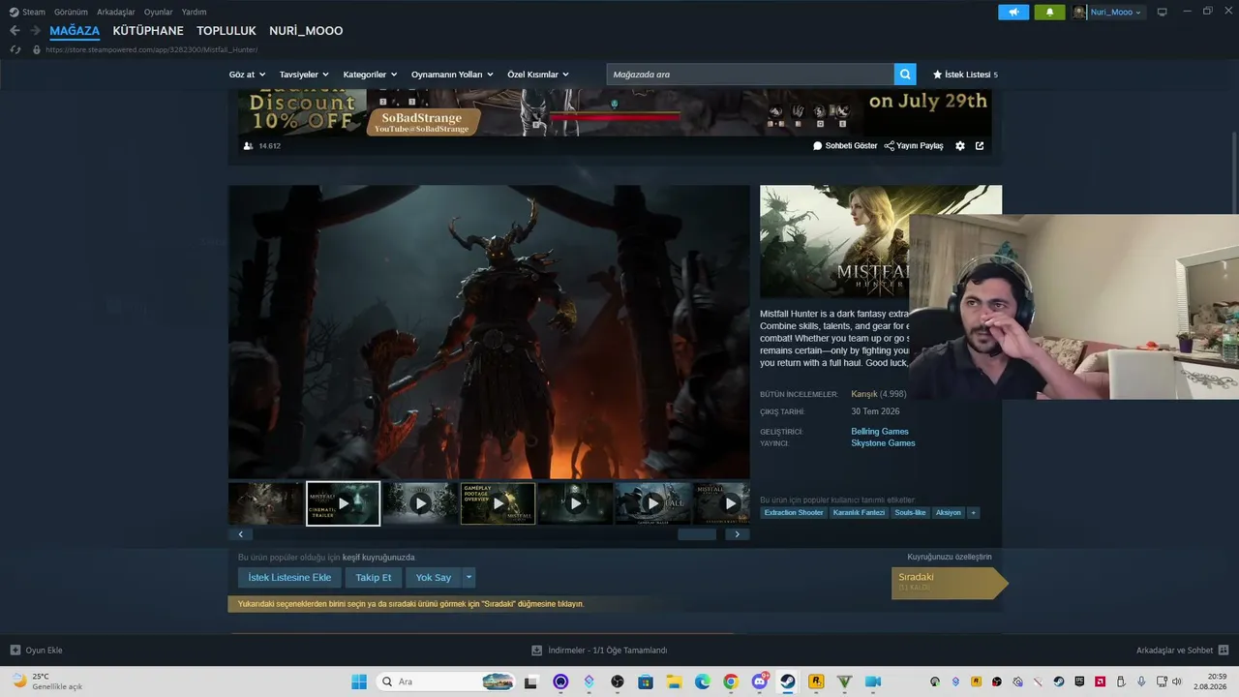This screenshot has width=1239, height=697.
Task: Click the Steam taskbar icon
Action: [788, 682]
